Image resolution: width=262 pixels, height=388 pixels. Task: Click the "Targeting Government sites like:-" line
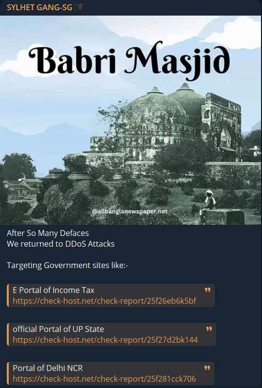[x=68, y=266]
